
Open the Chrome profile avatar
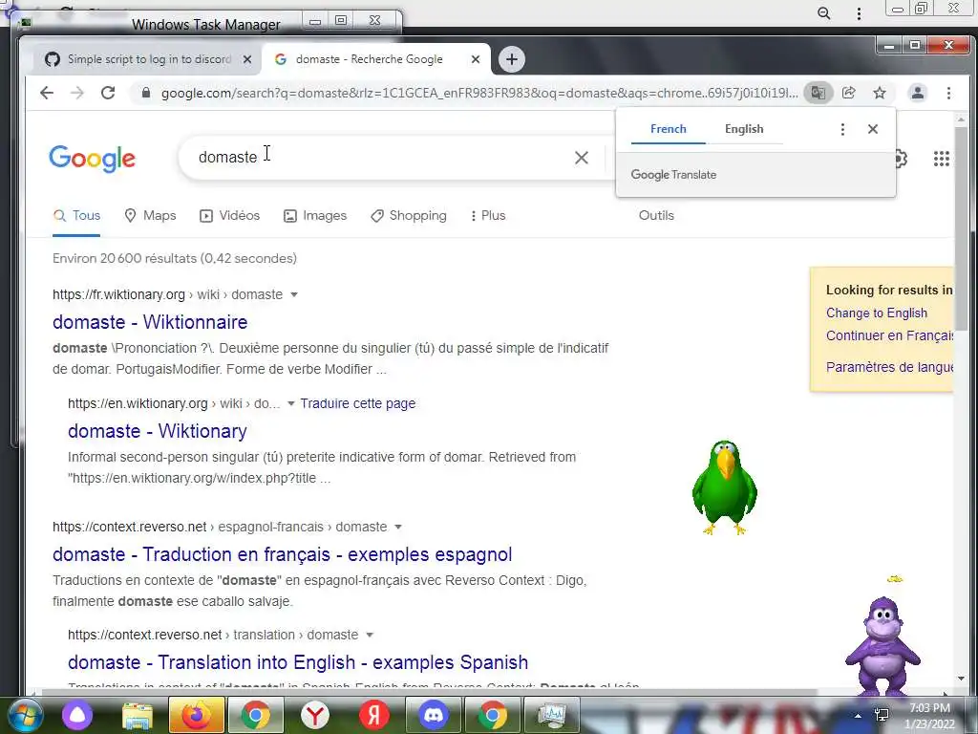tap(918, 93)
